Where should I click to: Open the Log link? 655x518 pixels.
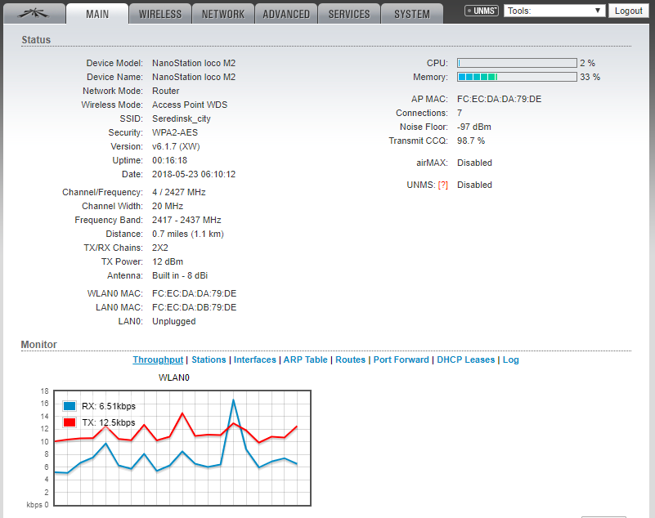click(510, 359)
